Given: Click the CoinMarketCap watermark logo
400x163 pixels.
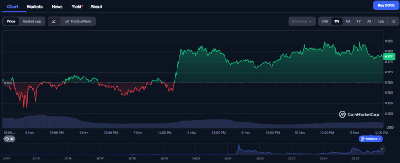Looking at the screenshot, I should click(359, 114).
